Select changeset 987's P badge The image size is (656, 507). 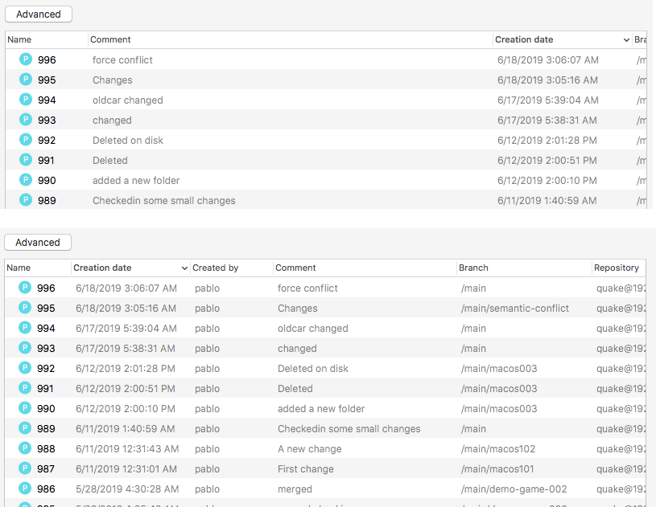[x=24, y=468]
